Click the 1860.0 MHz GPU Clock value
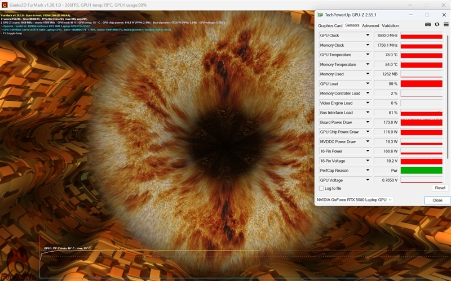This screenshot has height=281, width=451. (386, 35)
